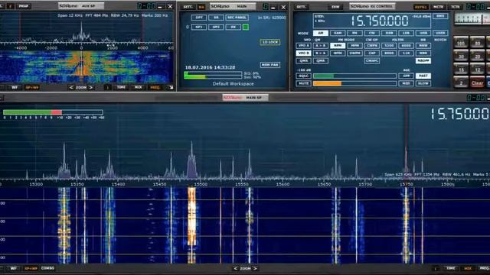The width and height of the screenshot is (490, 275).
Task: Open OPT menu in Main window
Action: (199, 18)
